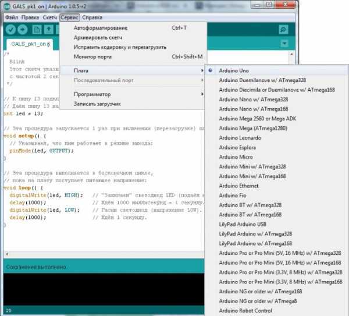Viewport: 349px width, 316px height.
Task: Click the Verify checkmark toolbar icon
Action: [10, 30]
